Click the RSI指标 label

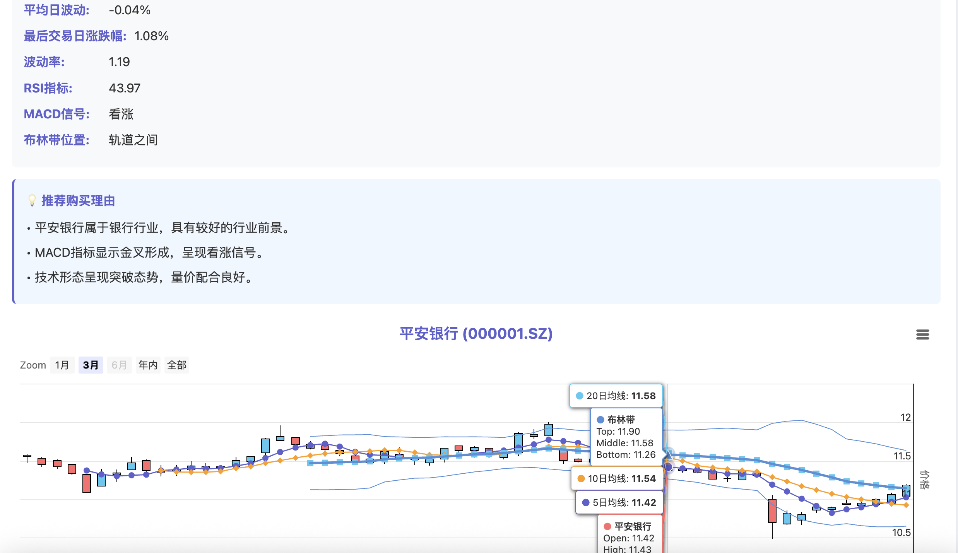(x=48, y=88)
